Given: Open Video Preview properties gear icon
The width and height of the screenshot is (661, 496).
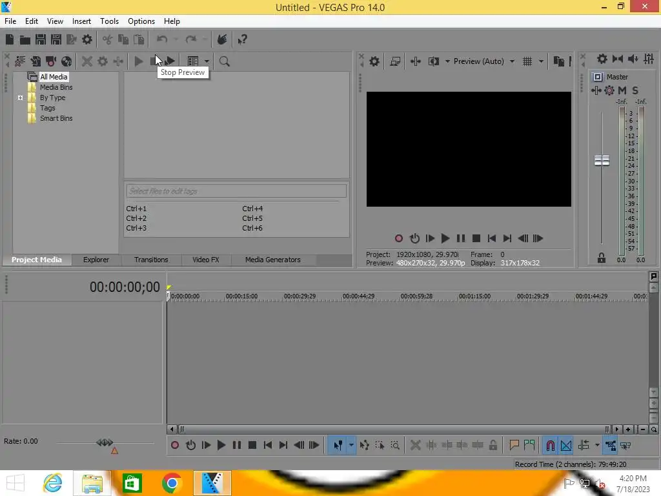Looking at the screenshot, I should (x=374, y=61).
